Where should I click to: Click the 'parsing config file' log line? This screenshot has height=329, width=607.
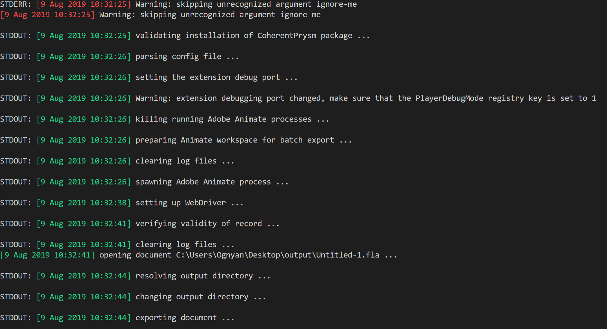pos(119,57)
